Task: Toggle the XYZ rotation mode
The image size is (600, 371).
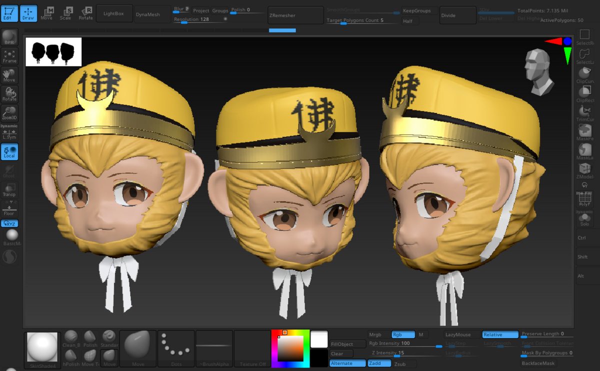Action: click(x=9, y=223)
